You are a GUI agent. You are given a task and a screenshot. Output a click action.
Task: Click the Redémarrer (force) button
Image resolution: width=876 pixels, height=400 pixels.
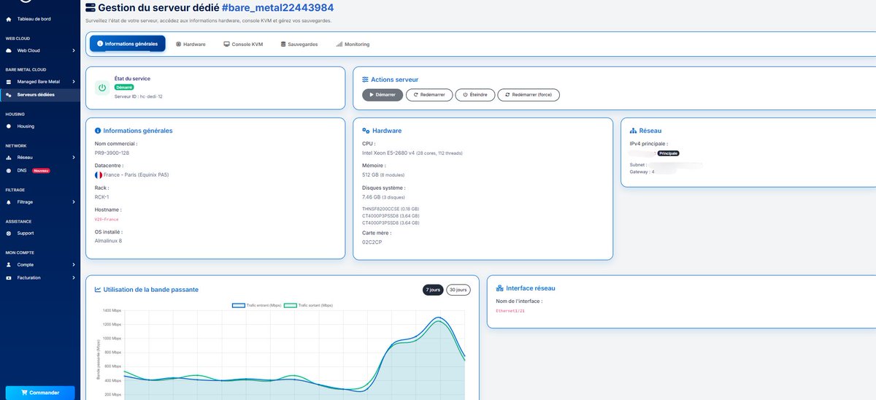529,95
